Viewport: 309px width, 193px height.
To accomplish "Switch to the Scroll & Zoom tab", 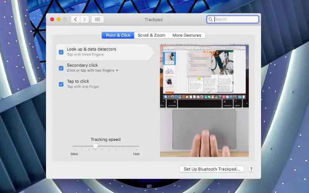I will (151, 35).
